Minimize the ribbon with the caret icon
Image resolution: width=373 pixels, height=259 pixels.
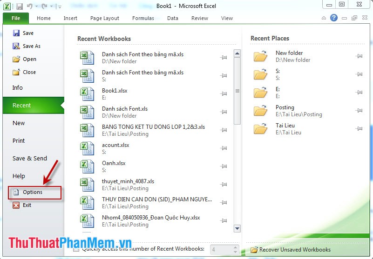(324, 18)
